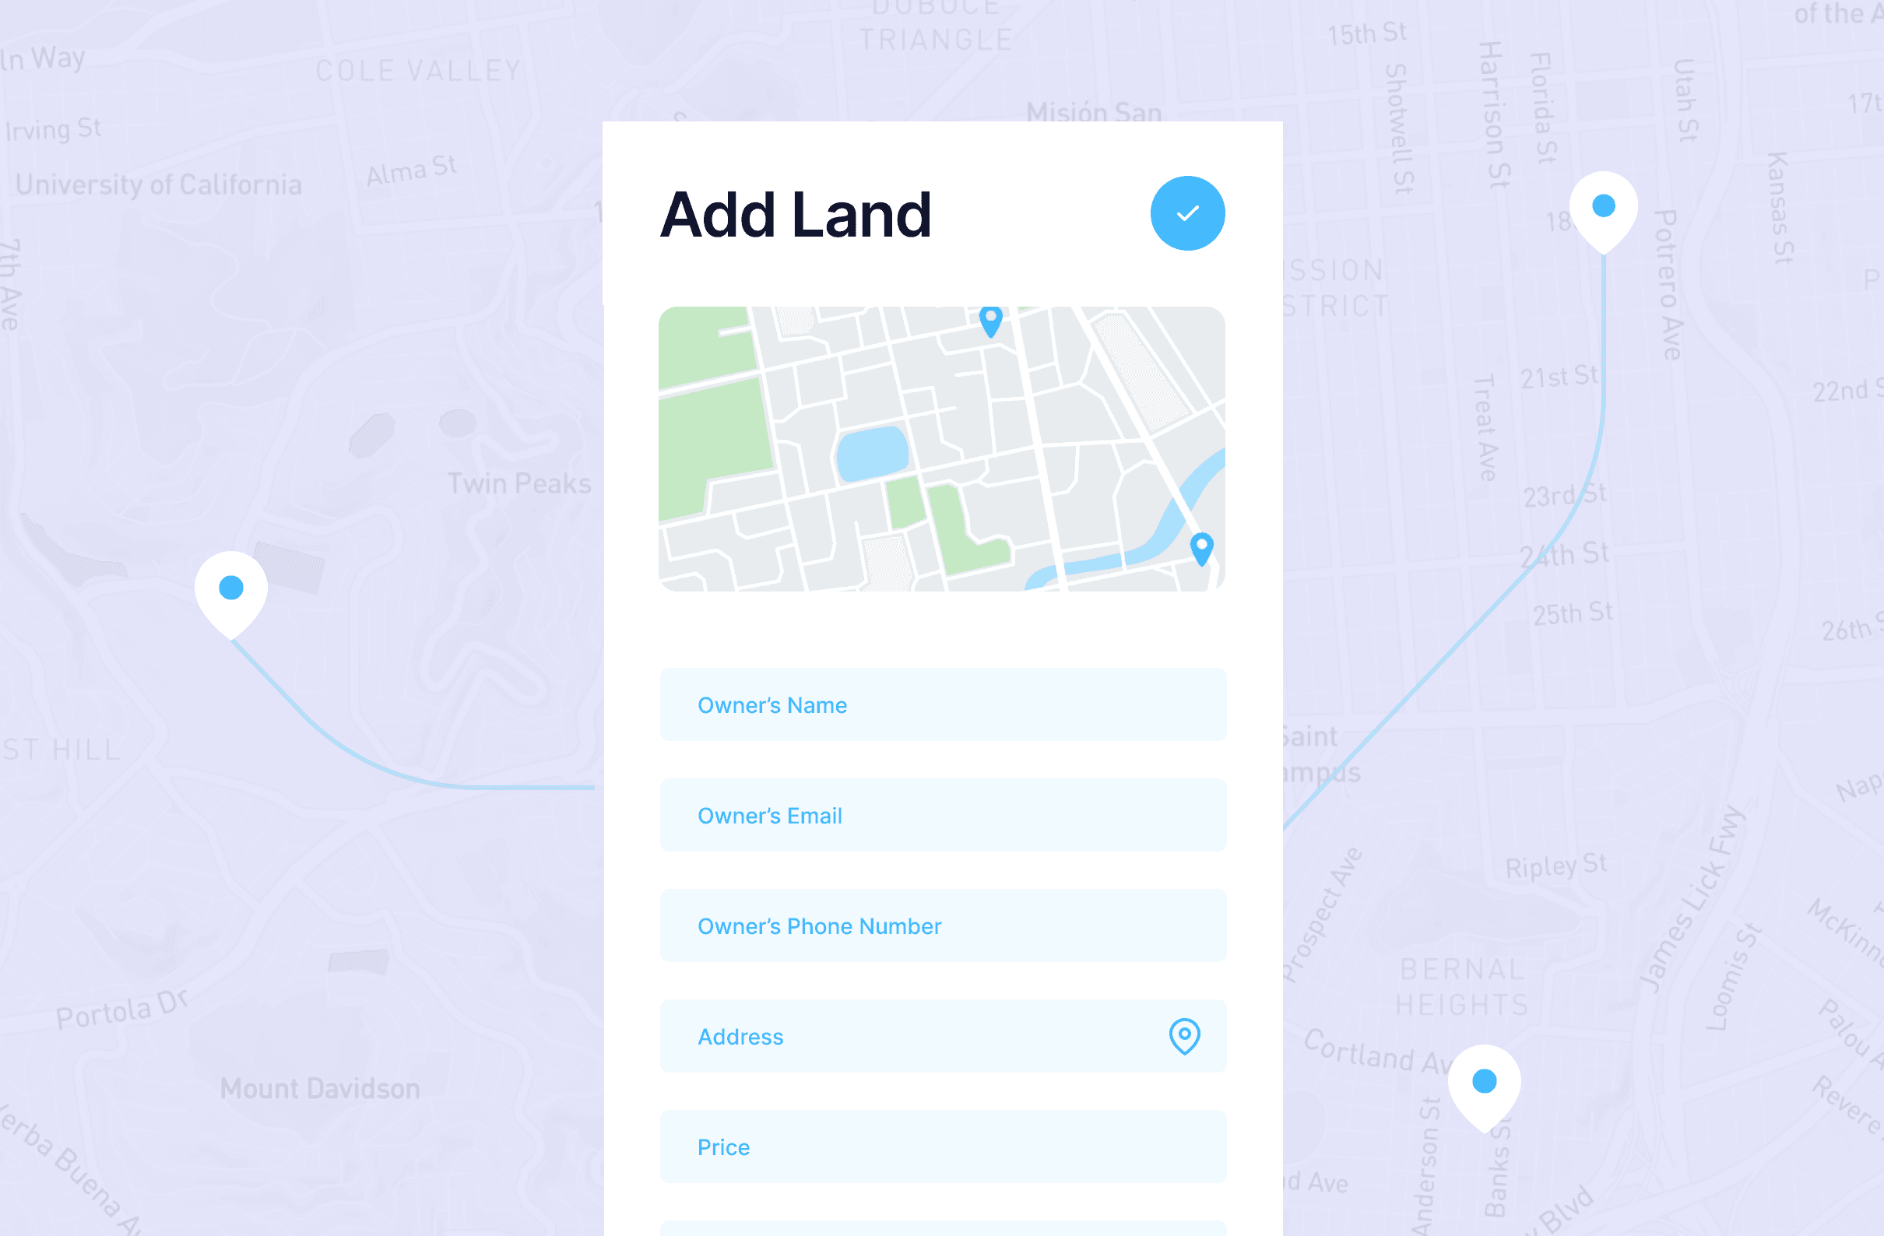Click the Owner's Email input field
Viewport: 1884px width, 1236px height.
pos(942,814)
